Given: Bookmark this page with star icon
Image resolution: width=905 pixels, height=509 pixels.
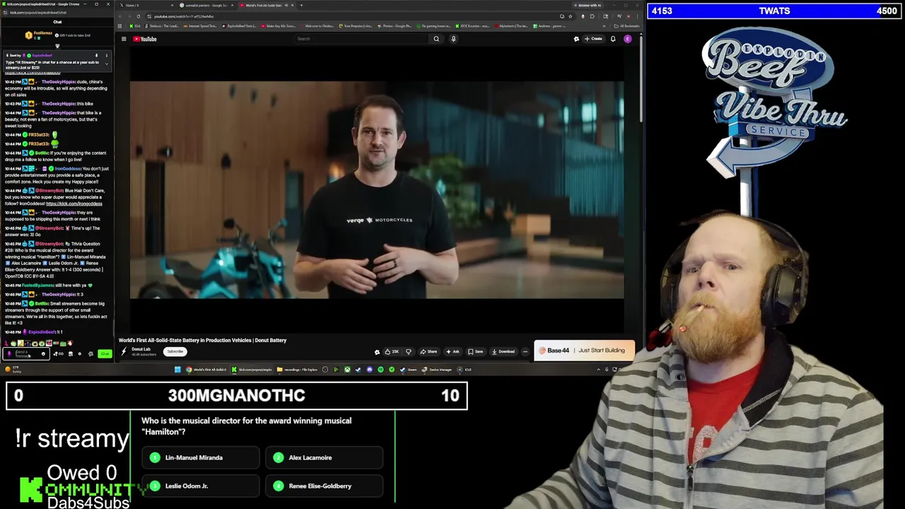Looking at the screenshot, I should click(572, 16).
